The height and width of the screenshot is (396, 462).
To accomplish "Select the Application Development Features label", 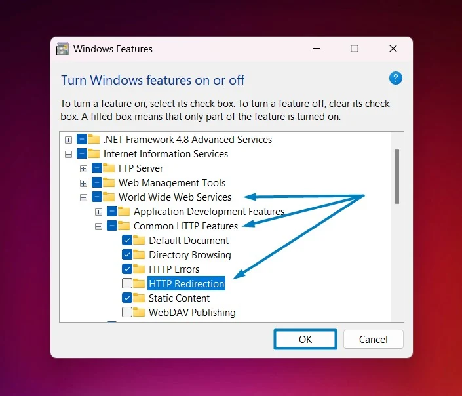I will [x=209, y=211].
